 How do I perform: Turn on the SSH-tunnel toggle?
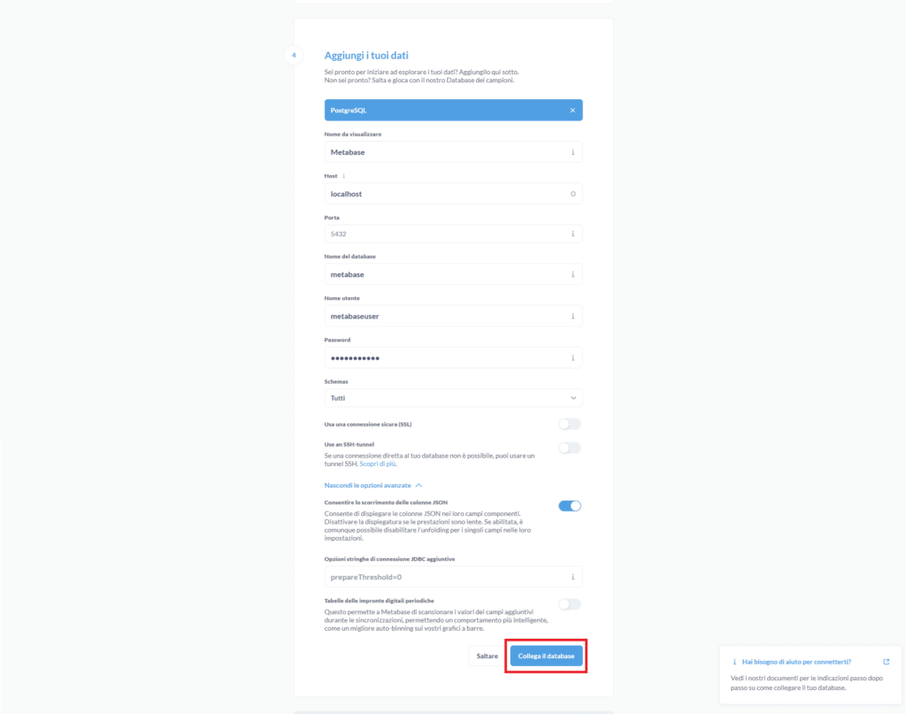570,448
